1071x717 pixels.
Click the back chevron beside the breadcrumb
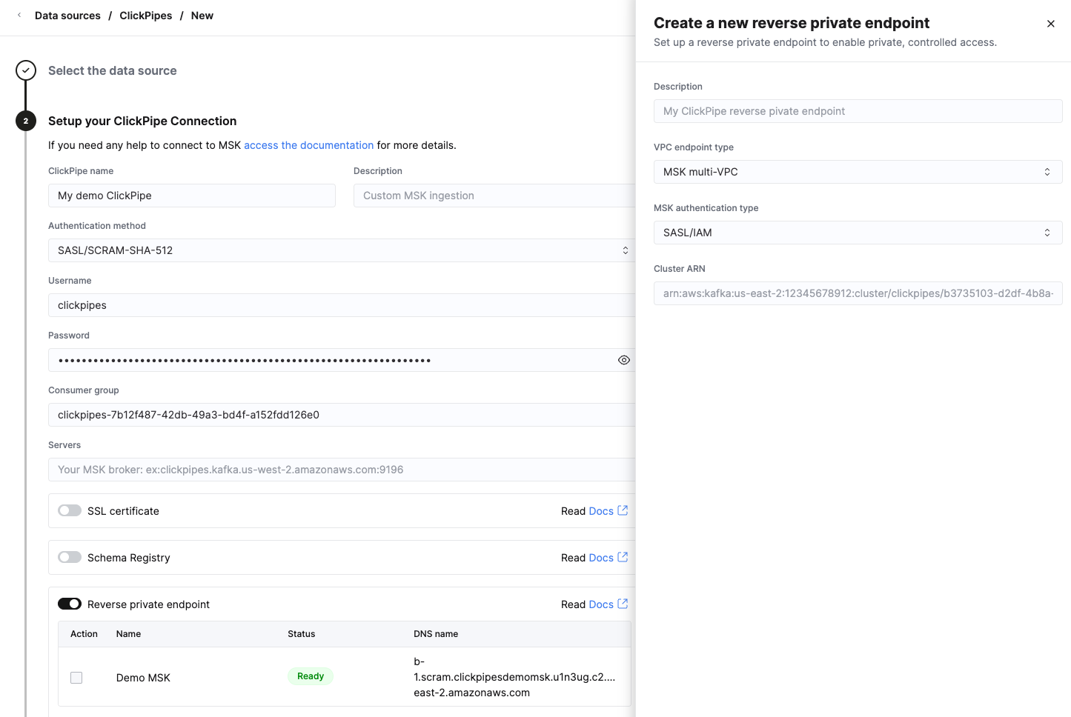click(19, 15)
